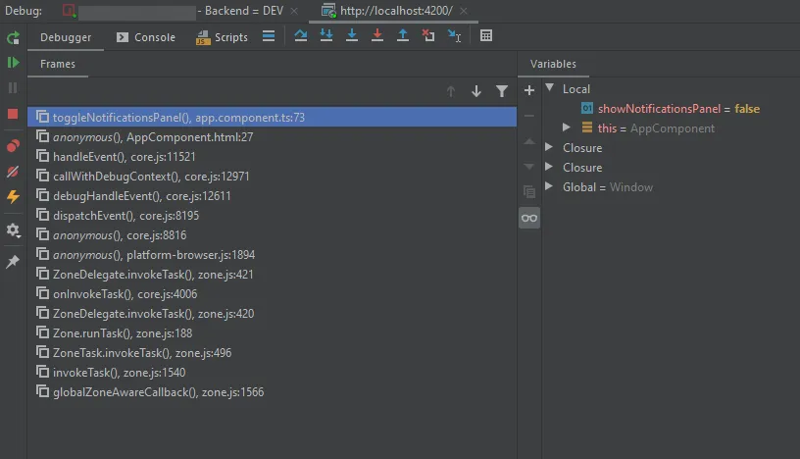Click the Smart Step Into red arrow icon
The width and height of the screenshot is (800, 459).
[377, 35]
